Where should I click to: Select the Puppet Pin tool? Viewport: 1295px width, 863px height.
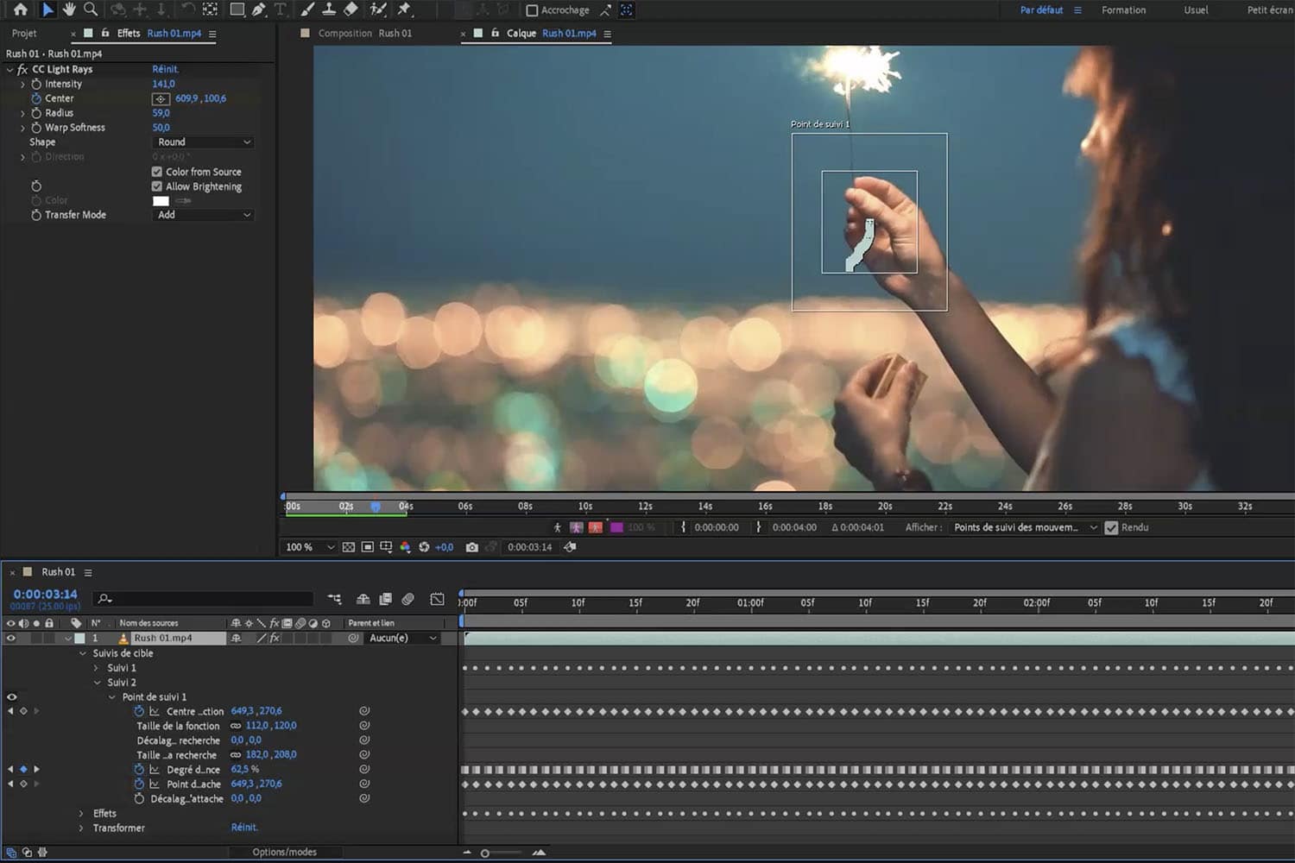(x=404, y=9)
